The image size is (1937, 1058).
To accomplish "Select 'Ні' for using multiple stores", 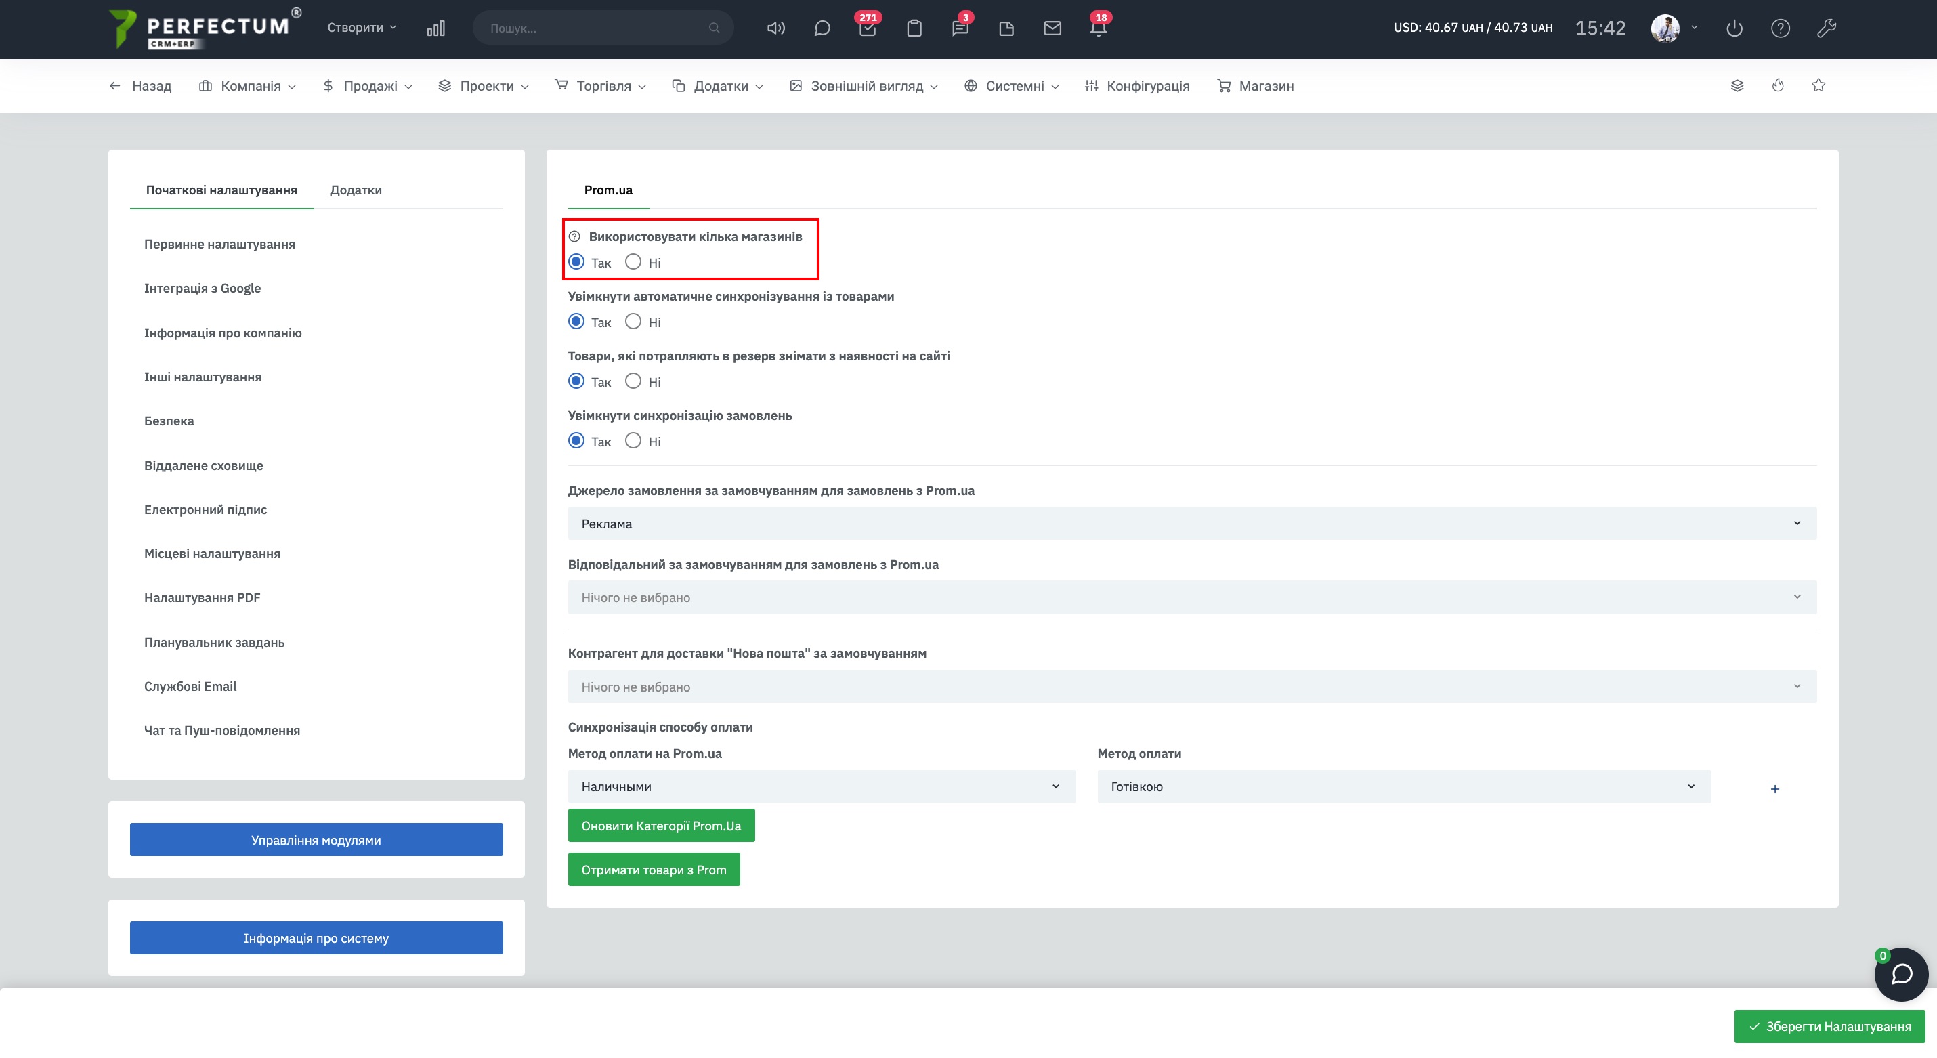I will coord(633,262).
